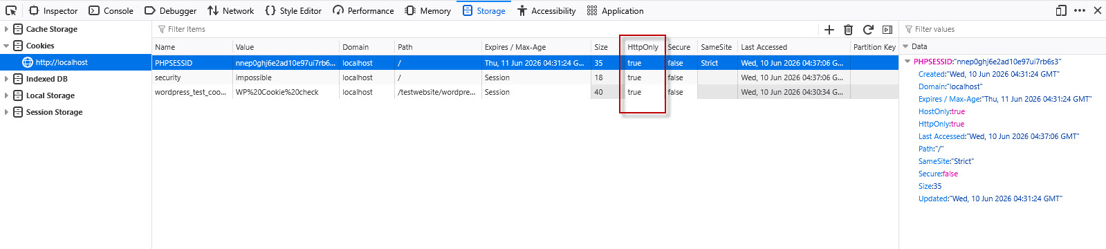Sort by the Value column header
Viewport: 1106px width, 249px height.
(286, 47)
